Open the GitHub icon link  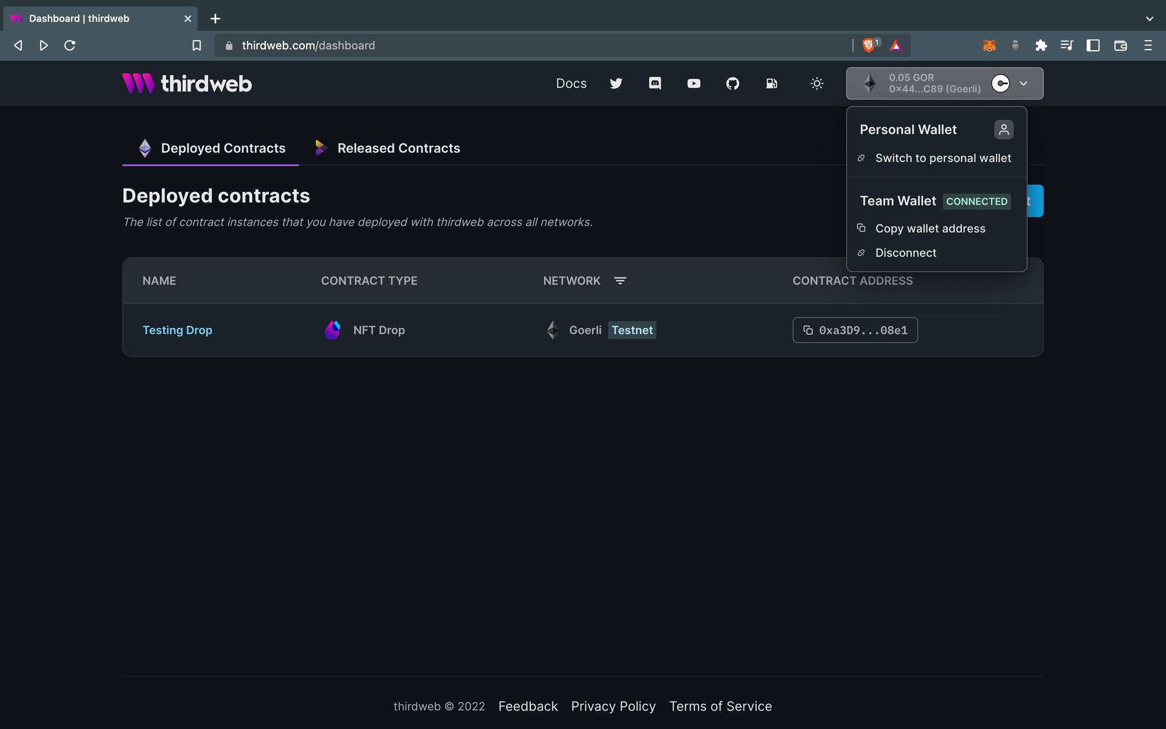coord(732,83)
